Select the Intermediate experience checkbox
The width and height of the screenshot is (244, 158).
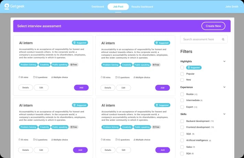[x=182, y=100]
